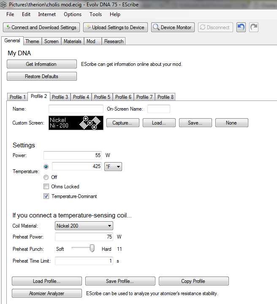Switch to the Materials tab
The height and width of the screenshot is (304, 277).
[x=73, y=41]
